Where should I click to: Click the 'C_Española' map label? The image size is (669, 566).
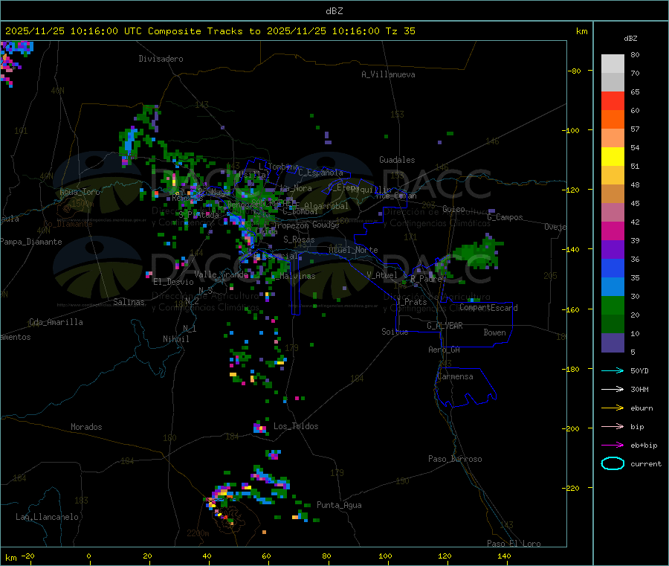pos(321,173)
